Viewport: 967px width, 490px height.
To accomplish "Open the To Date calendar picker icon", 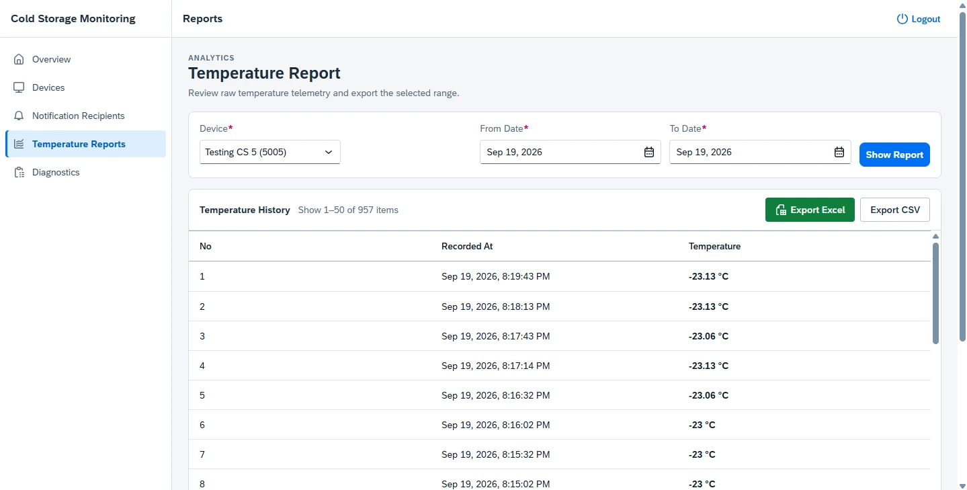I will click(x=839, y=152).
